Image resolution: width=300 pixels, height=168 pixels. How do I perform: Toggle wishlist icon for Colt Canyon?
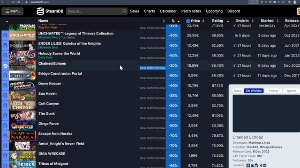[5, 105]
